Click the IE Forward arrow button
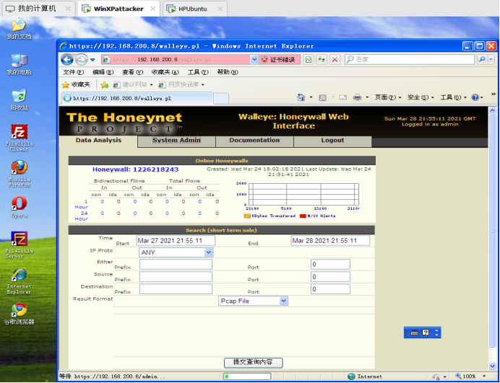This screenshot has width=500, height=383. point(82,60)
